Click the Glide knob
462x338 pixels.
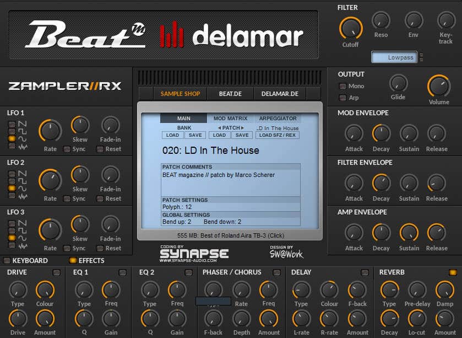[x=398, y=83]
